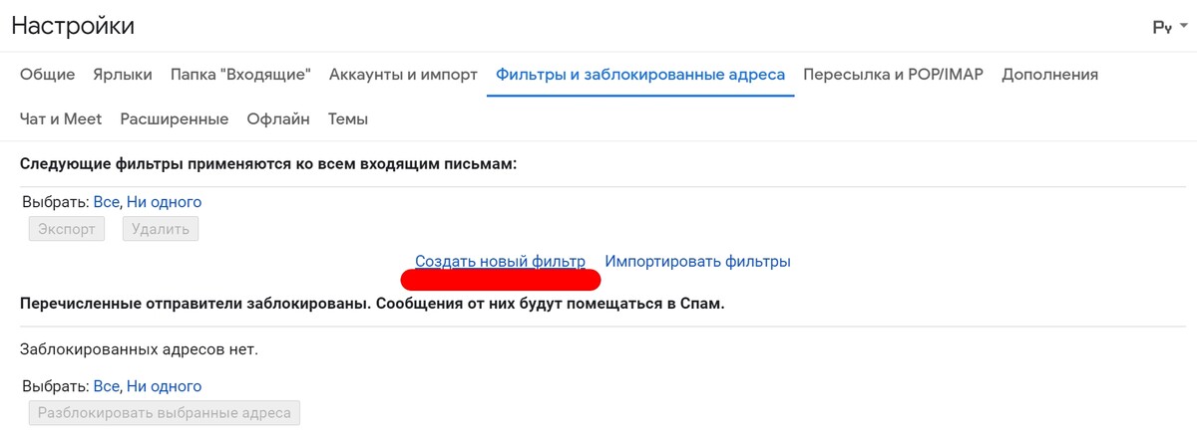Switch to the Темы tab
1197x440 pixels.
pos(348,119)
